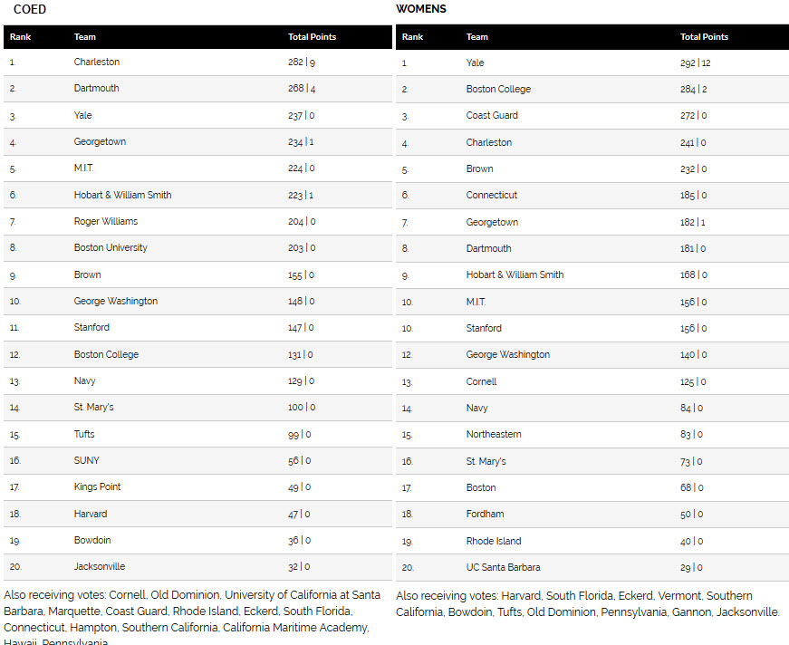Click Bowdoin in the COED rank 19 row
The height and width of the screenshot is (645, 789).
(91, 540)
